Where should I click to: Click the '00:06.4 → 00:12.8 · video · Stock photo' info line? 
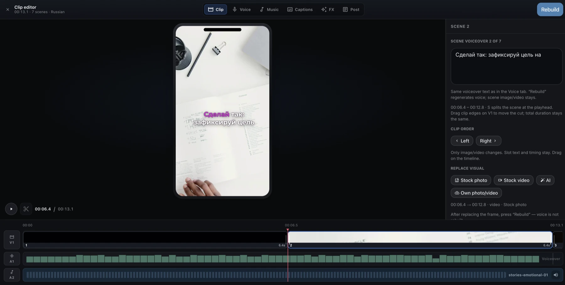[x=488, y=205]
